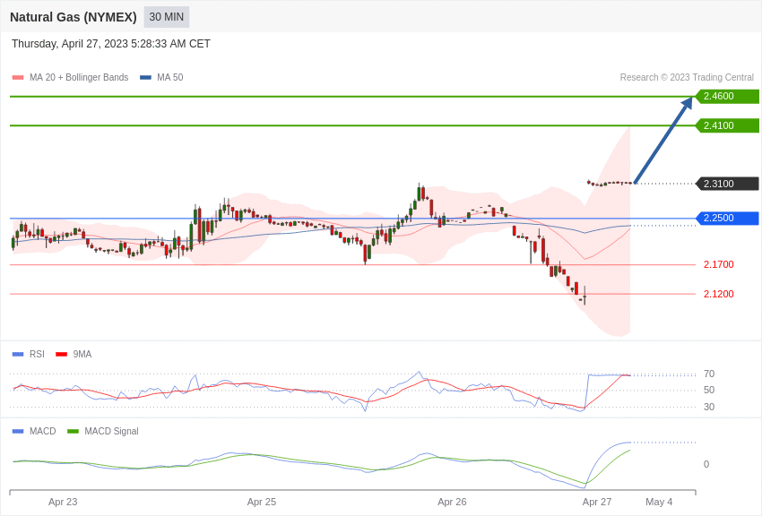Select the 2.4100 green resistance price tag
The height and width of the screenshot is (516, 762).
(x=727, y=125)
